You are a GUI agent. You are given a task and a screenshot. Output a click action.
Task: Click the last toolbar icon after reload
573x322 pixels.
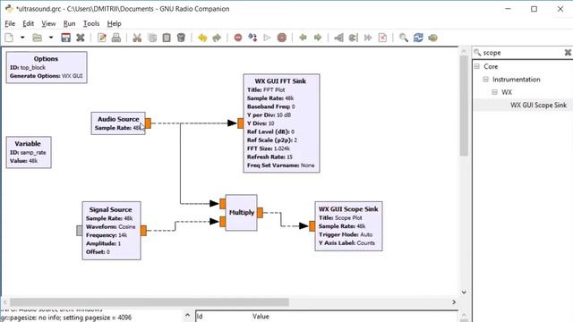[433, 38]
